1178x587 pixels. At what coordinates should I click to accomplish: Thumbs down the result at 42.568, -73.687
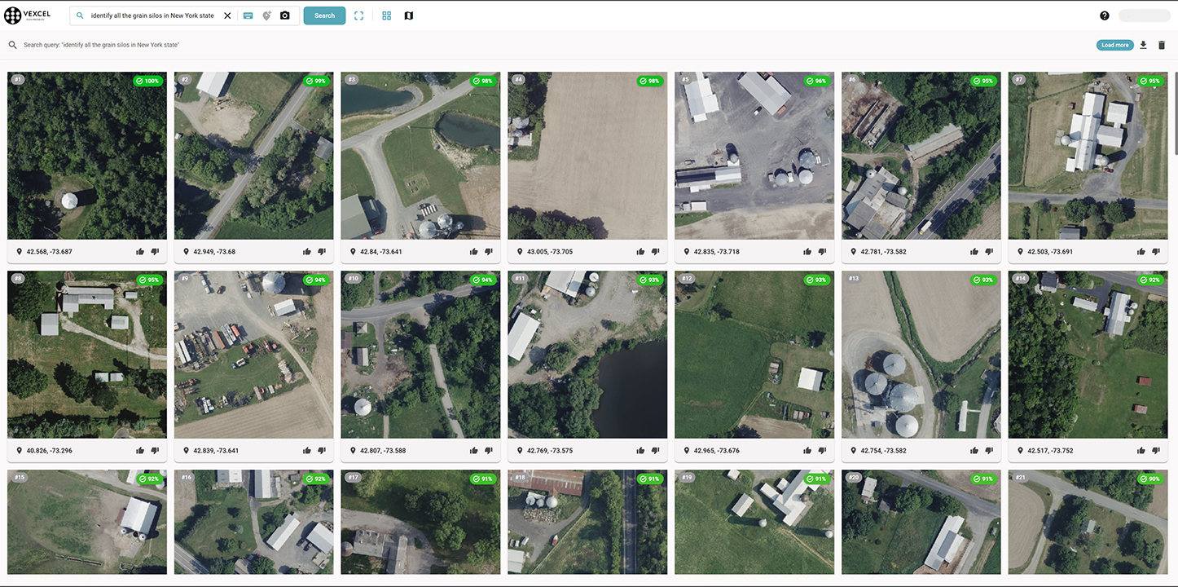click(x=155, y=251)
